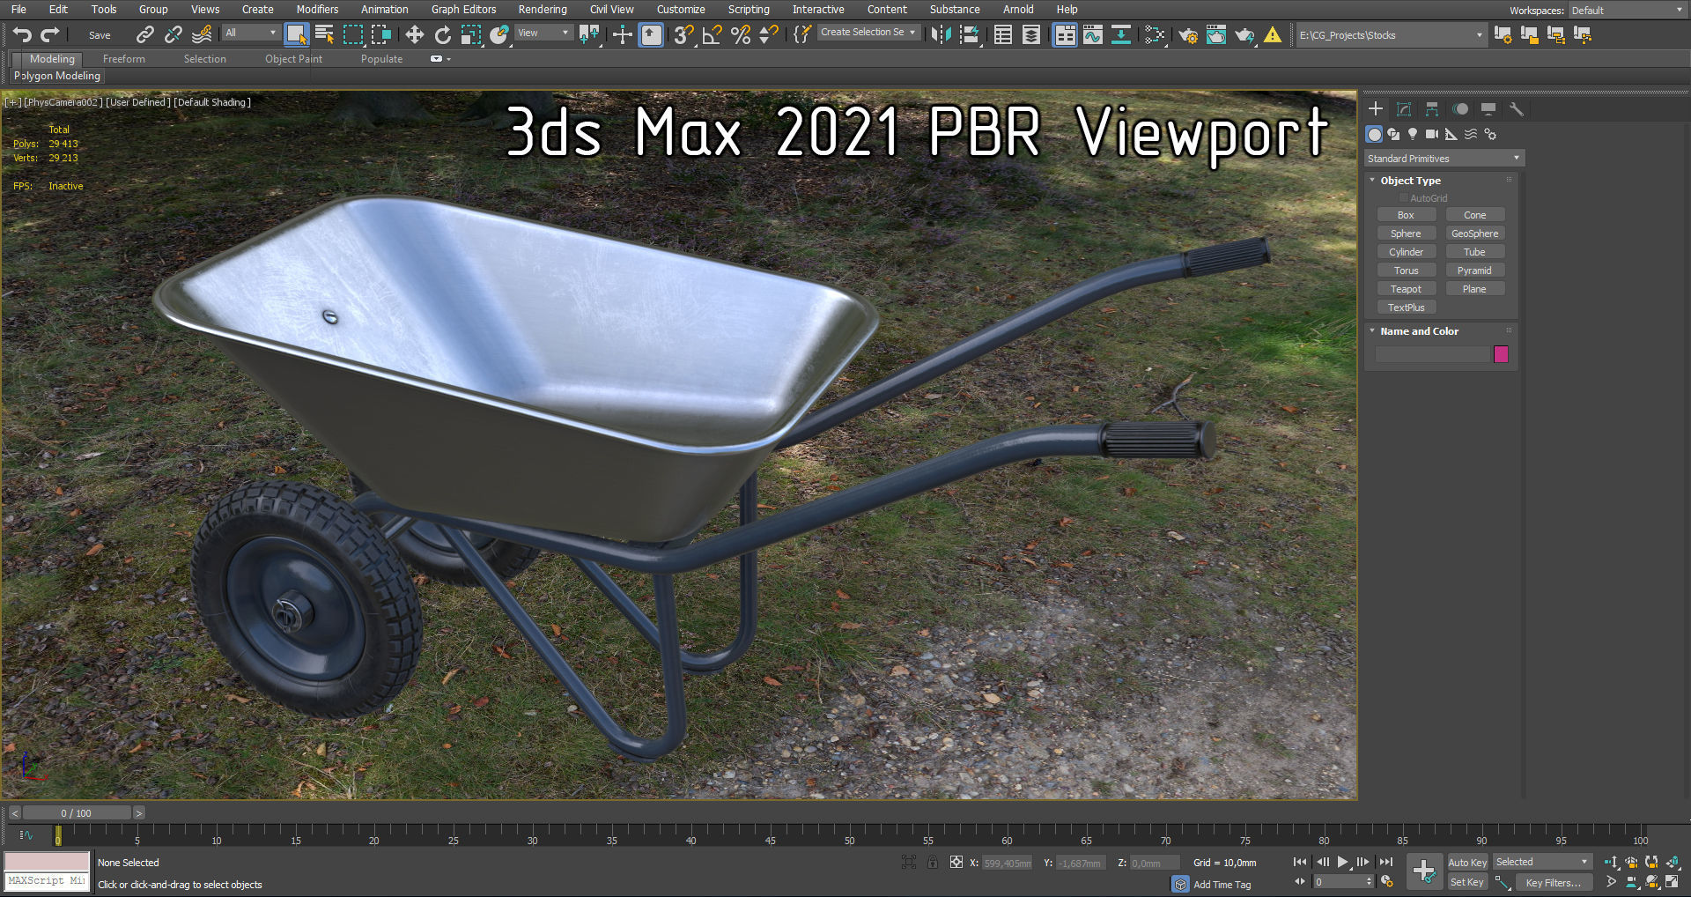Open the Arnold menu

click(1018, 10)
